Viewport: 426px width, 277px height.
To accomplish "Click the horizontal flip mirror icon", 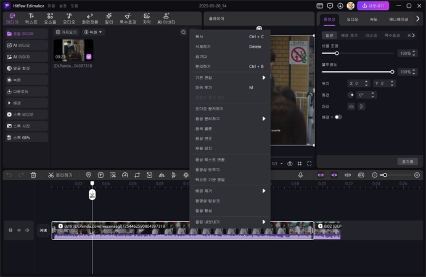I will tap(351, 106).
